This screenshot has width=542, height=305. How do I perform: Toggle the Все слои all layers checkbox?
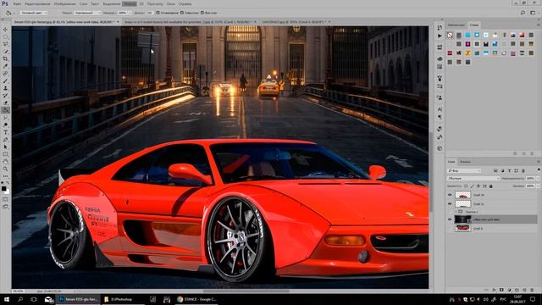point(202,13)
